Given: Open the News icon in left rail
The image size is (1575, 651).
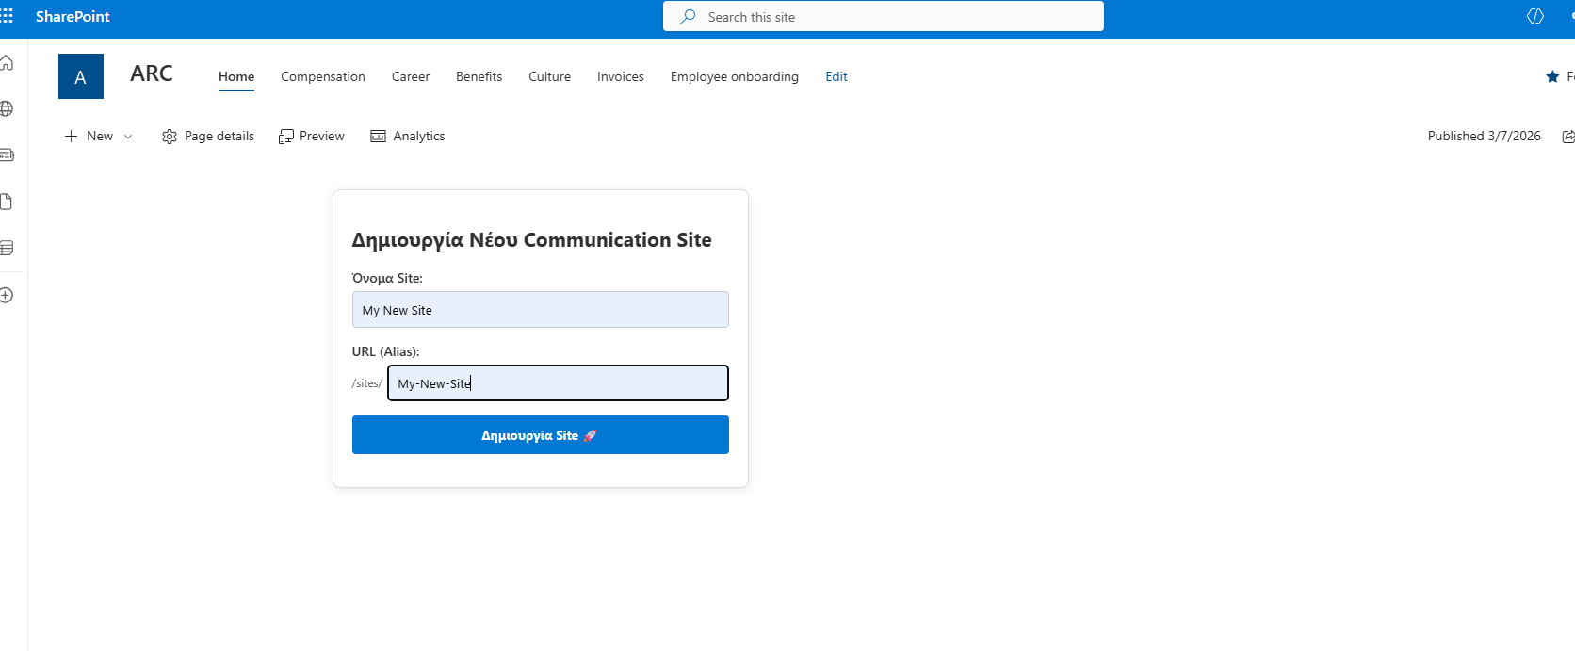Looking at the screenshot, I should pyautogui.click(x=7, y=155).
